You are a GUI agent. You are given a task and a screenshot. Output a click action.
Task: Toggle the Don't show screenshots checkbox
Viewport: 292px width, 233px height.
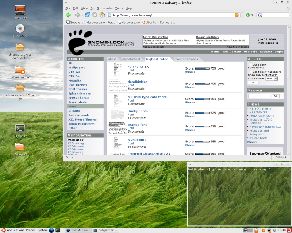(x=250, y=64)
